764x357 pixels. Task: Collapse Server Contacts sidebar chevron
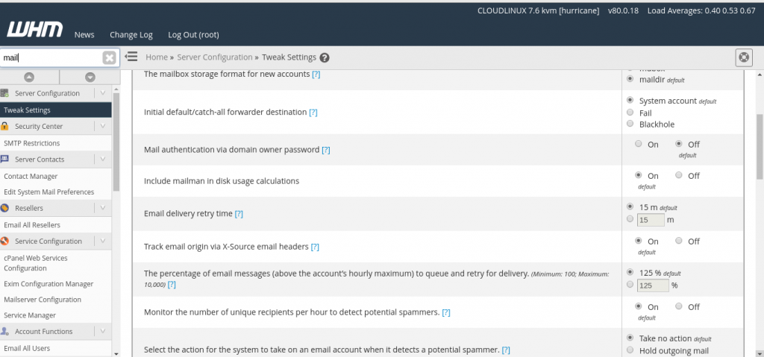(x=103, y=159)
